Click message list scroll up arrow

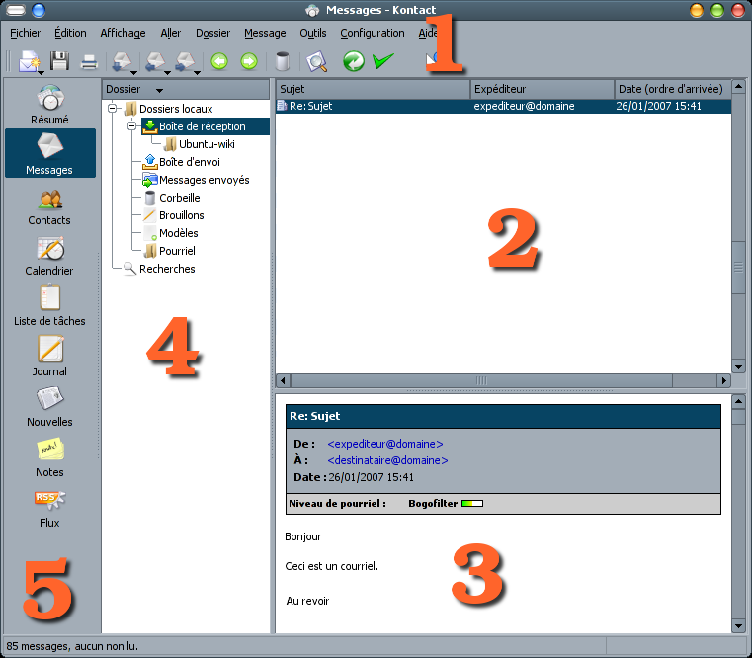tap(738, 86)
